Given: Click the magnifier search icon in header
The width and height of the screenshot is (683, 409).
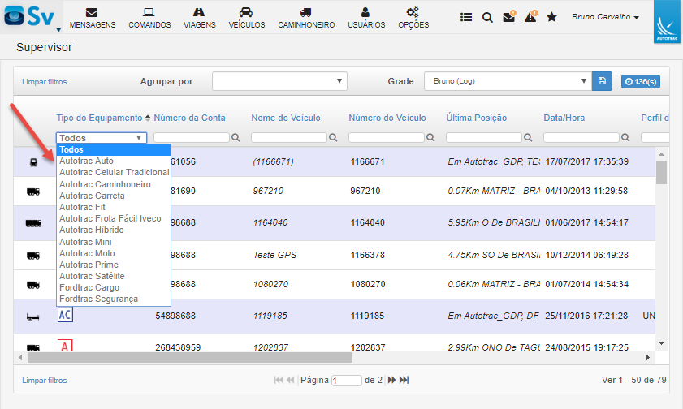Looking at the screenshot, I should tap(487, 17).
